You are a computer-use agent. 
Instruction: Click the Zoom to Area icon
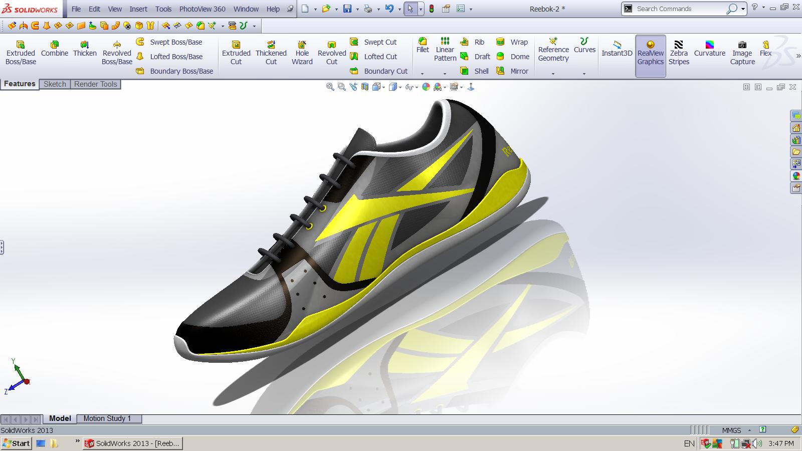341,87
